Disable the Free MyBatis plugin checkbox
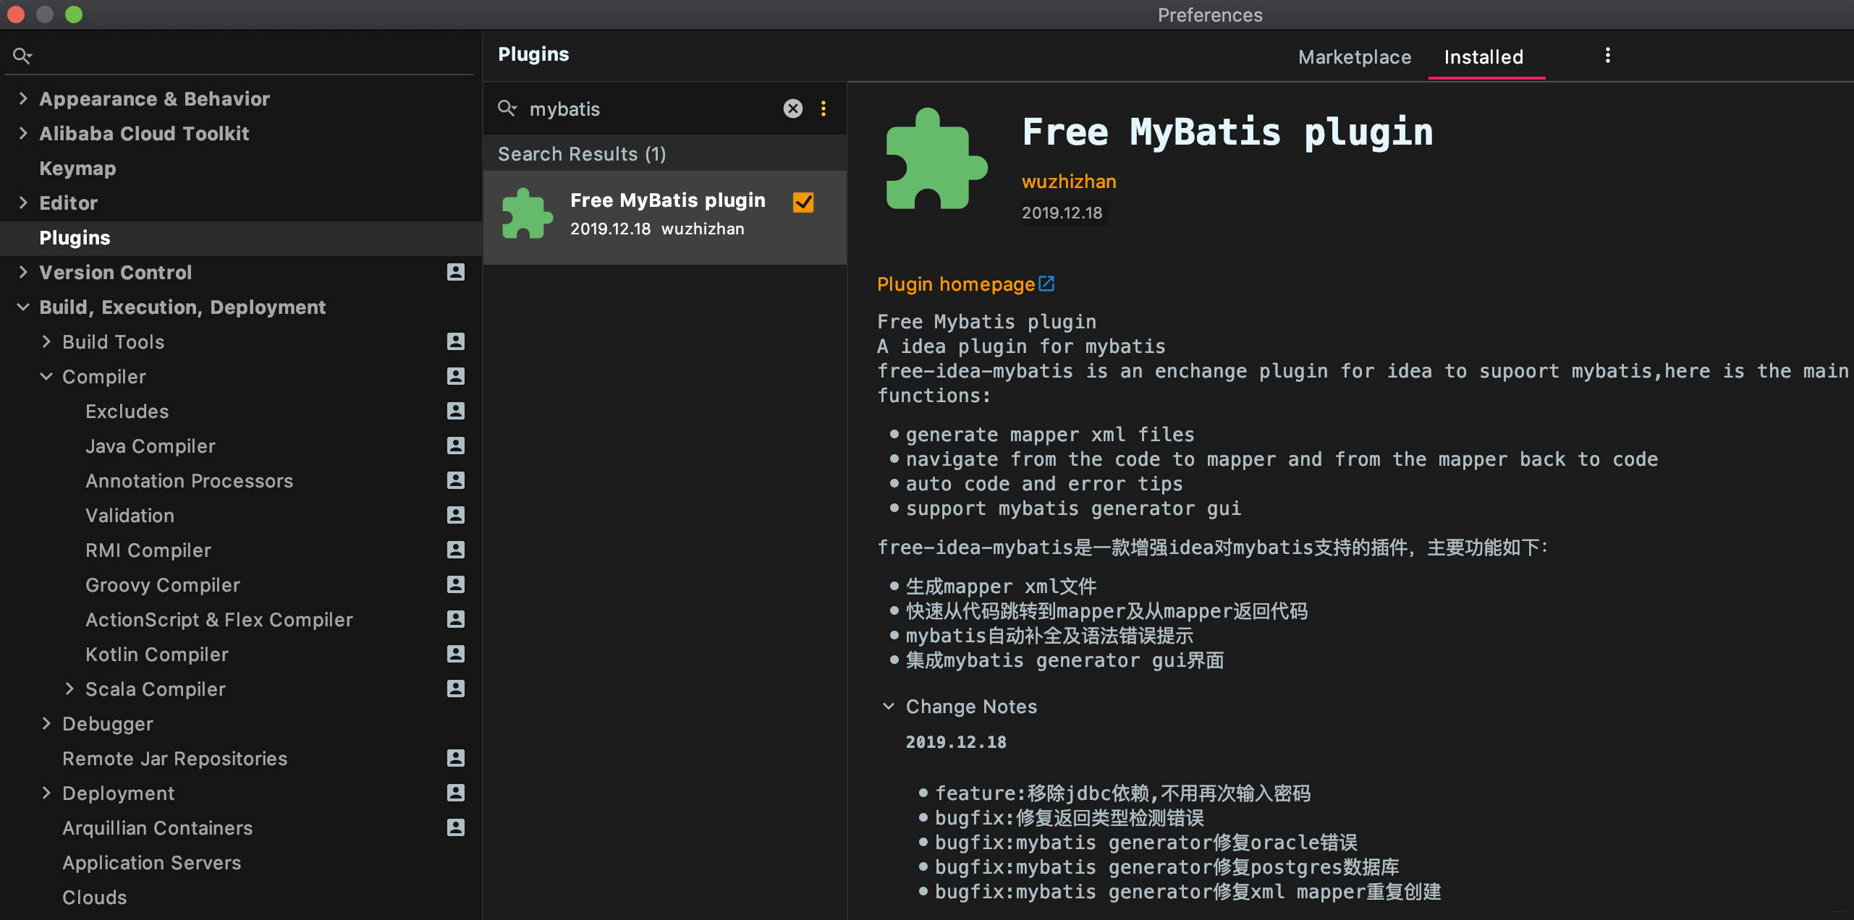The image size is (1854, 920). [803, 203]
